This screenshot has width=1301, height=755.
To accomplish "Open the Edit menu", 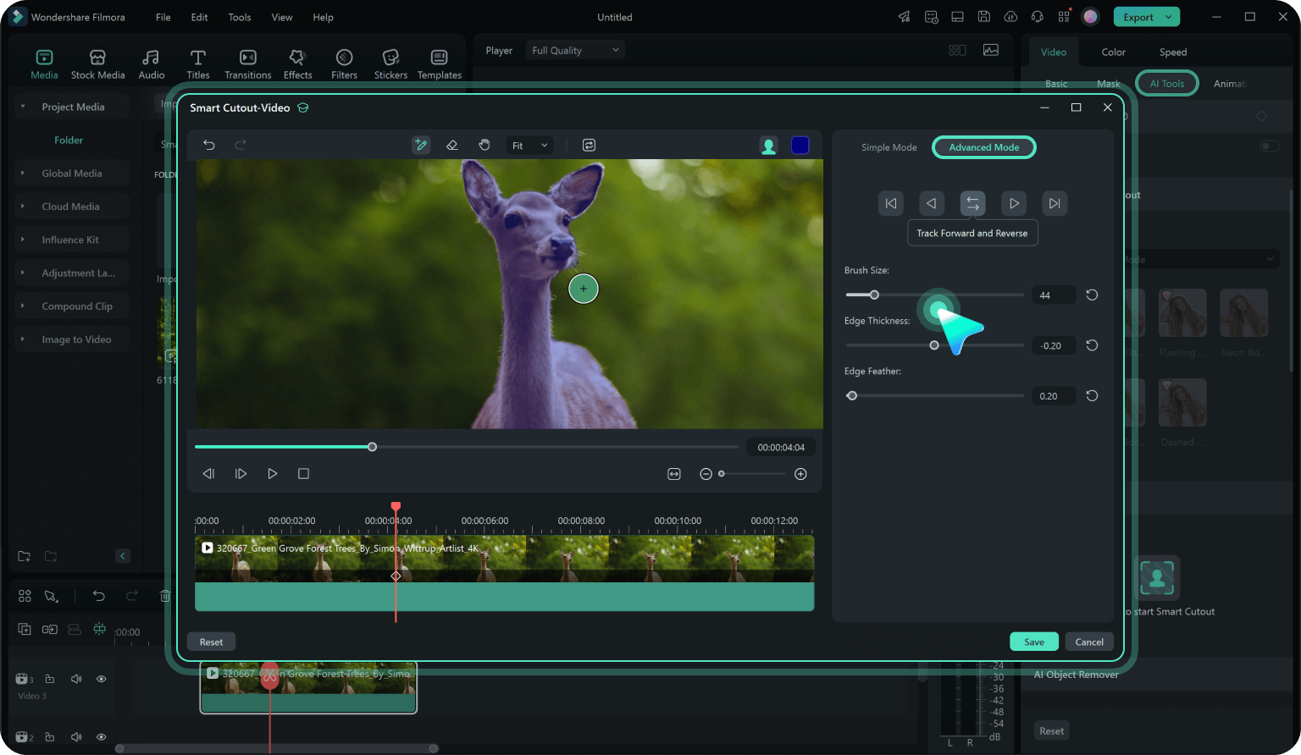I will click(199, 17).
